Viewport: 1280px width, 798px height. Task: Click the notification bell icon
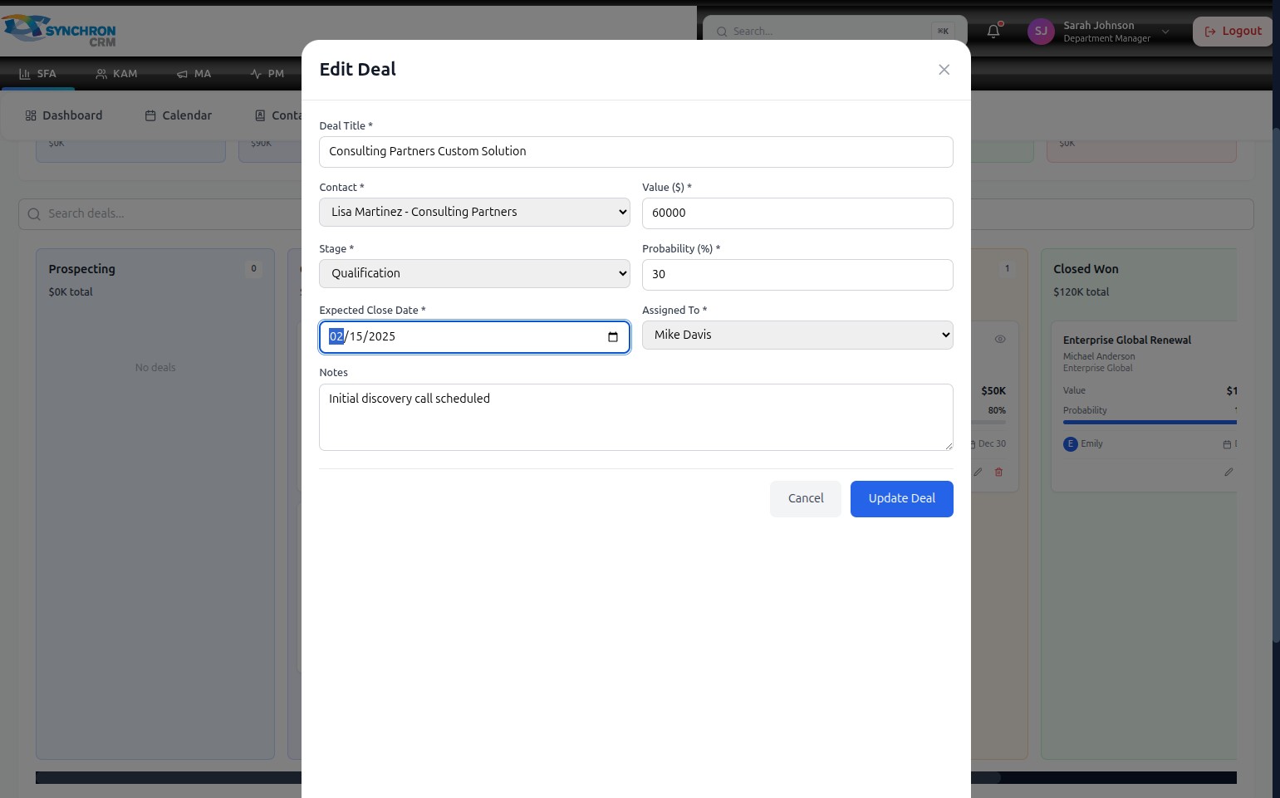993,32
